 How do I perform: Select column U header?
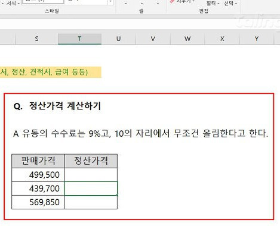(x=118, y=39)
